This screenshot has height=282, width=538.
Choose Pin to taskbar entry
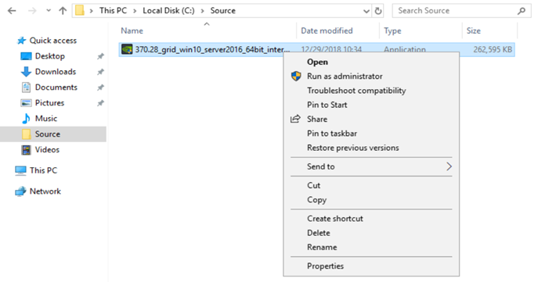coord(332,134)
